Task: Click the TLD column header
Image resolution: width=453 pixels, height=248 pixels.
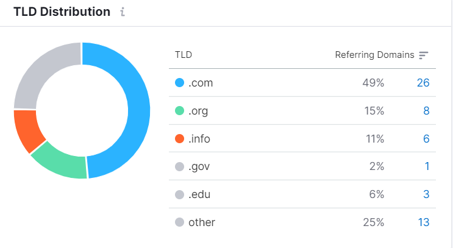Action: (x=184, y=55)
